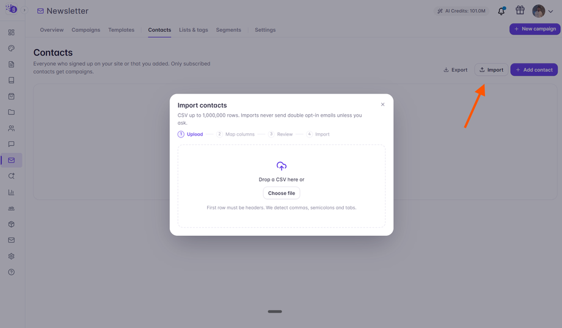562x328 pixels.
Task: Click the cloud upload icon in dropzone
Action: coord(282,166)
